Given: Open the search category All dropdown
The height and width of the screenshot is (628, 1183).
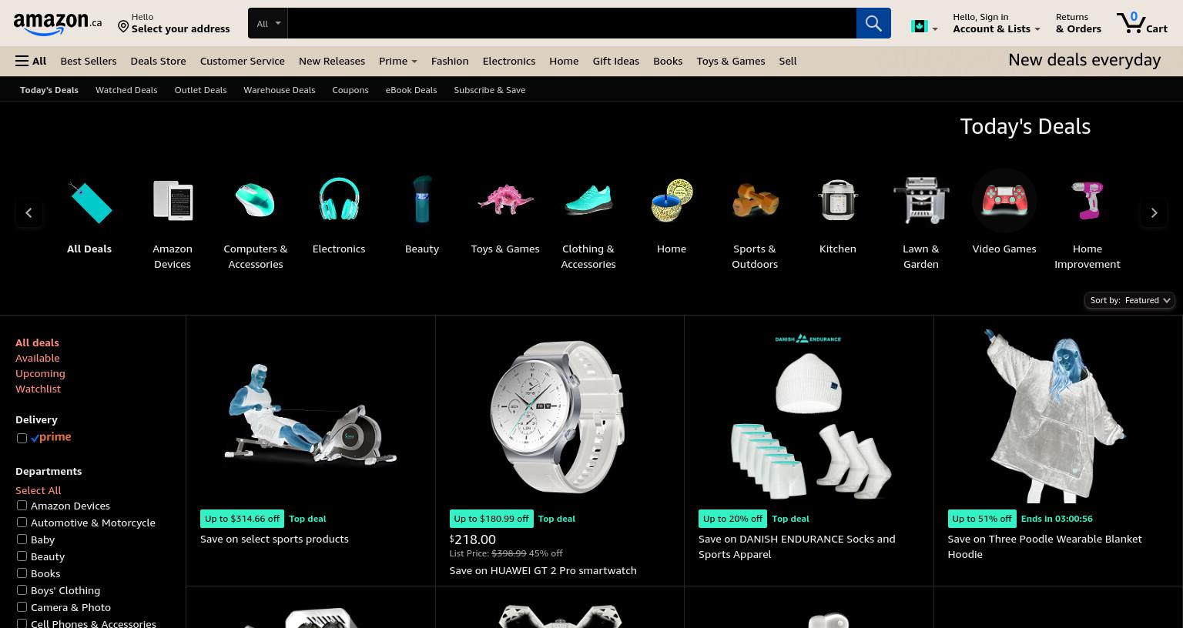Looking at the screenshot, I should click(268, 23).
